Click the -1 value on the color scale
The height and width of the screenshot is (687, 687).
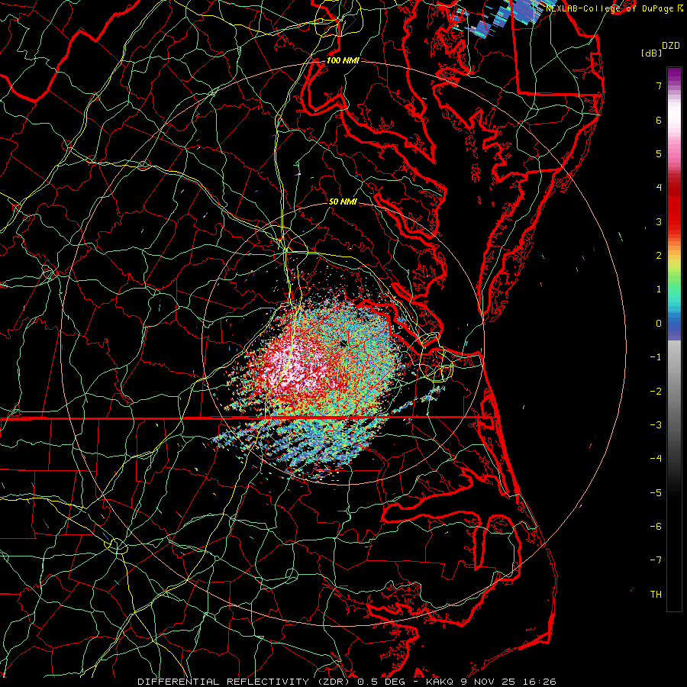click(656, 357)
